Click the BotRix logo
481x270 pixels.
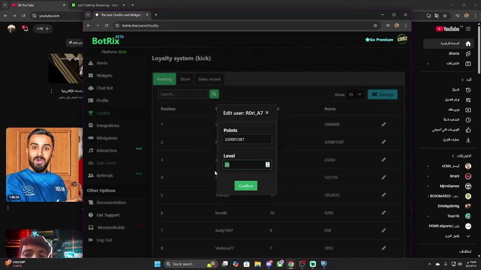[108, 40]
